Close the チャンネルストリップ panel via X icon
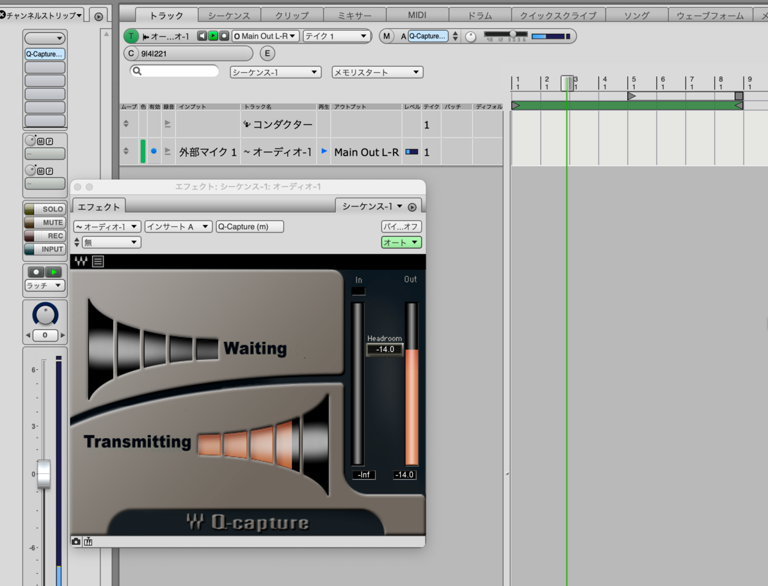This screenshot has width=768, height=586. 2,15
